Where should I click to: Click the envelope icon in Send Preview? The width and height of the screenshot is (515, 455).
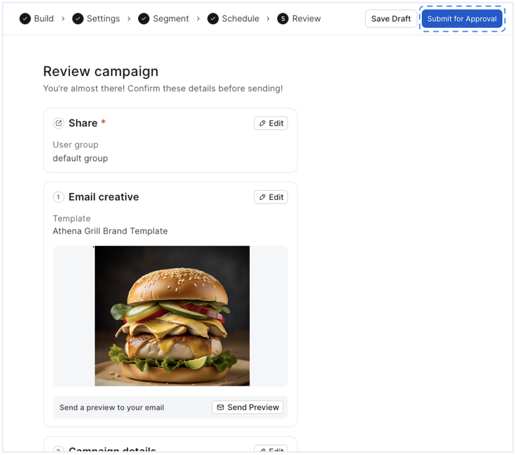220,407
